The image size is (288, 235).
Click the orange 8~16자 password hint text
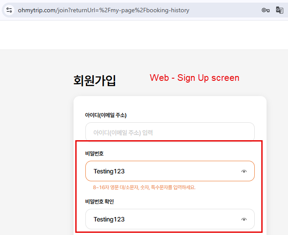(144, 187)
